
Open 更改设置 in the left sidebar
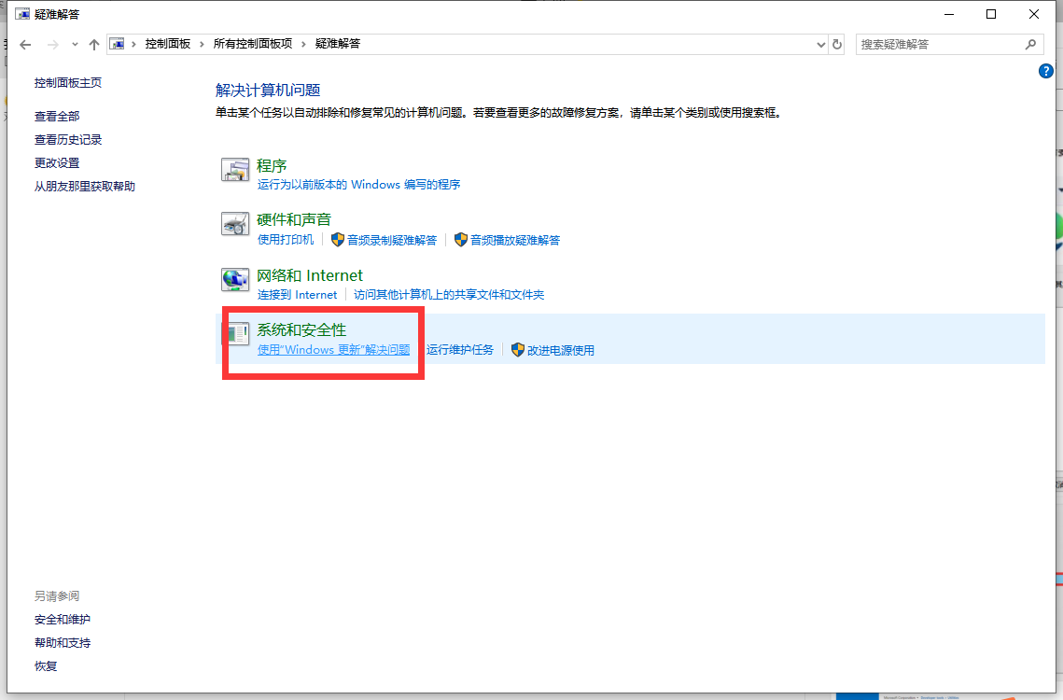[x=57, y=162]
